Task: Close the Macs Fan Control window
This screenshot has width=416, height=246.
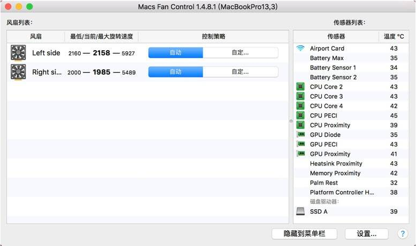Action: [8, 6]
